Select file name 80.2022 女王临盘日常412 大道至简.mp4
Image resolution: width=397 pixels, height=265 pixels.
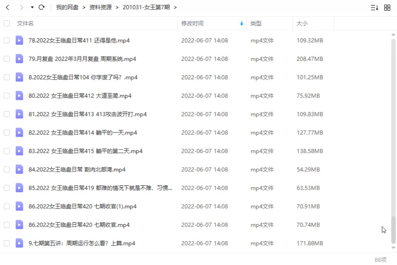coord(80,96)
